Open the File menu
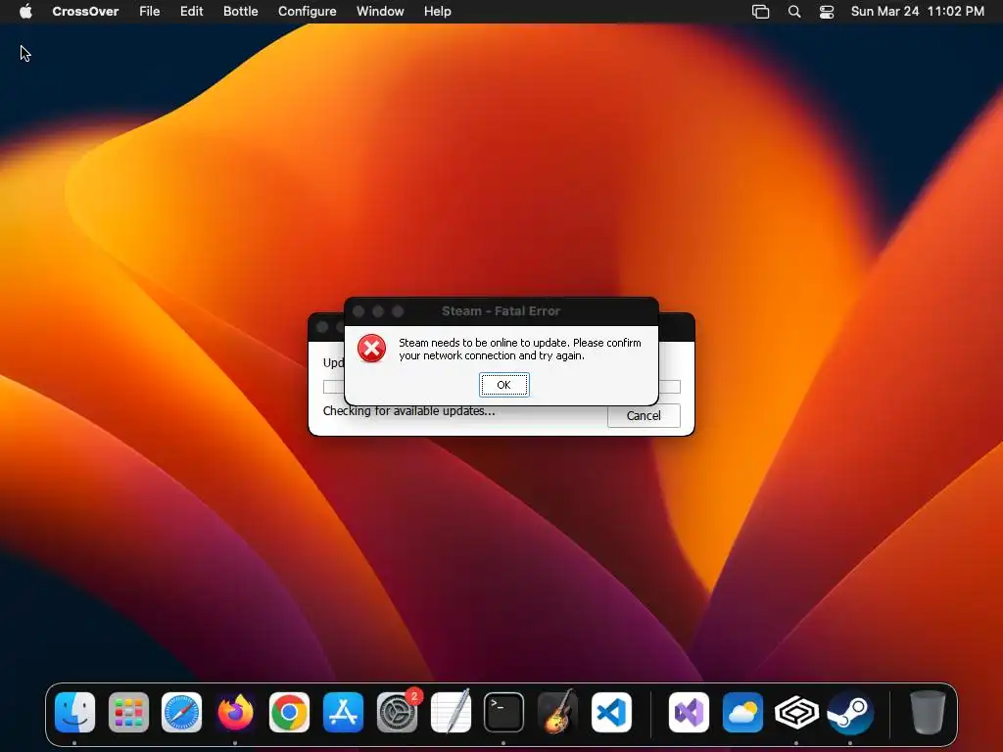The image size is (1003, 752). pyautogui.click(x=150, y=12)
